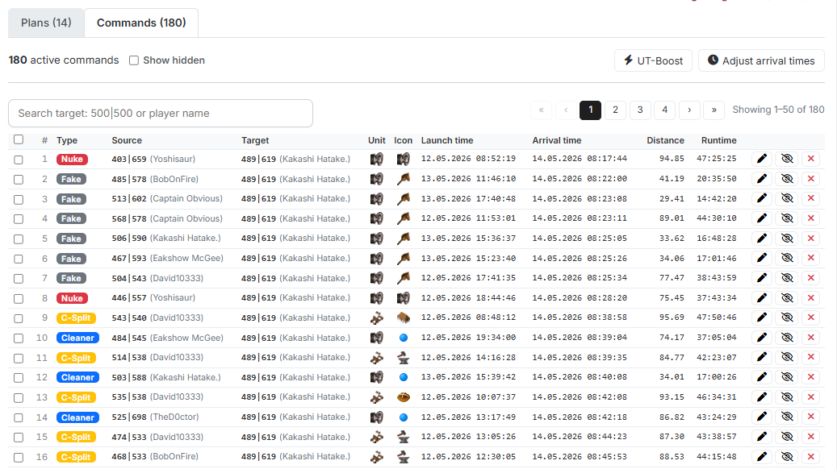Enable the Show hidden checkbox

tap(134, 60)
